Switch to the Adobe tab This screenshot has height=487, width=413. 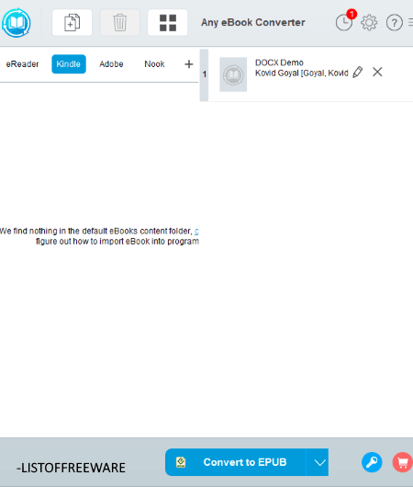(x=111, y=64)
